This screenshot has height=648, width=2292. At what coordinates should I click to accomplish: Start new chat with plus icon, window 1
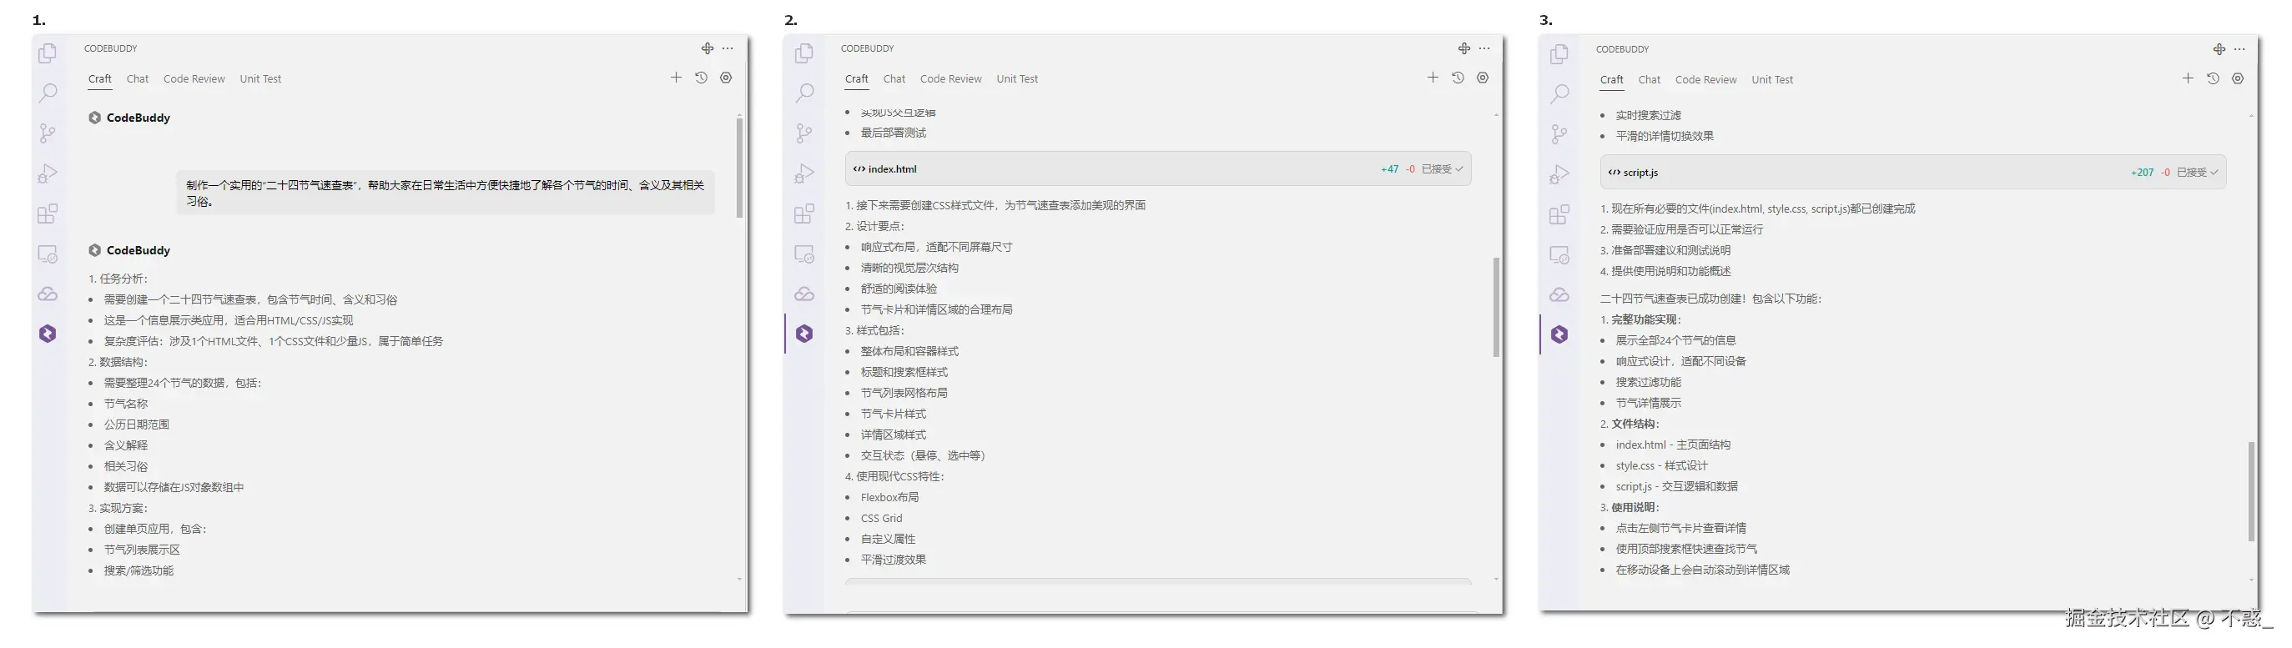(676, 78)
